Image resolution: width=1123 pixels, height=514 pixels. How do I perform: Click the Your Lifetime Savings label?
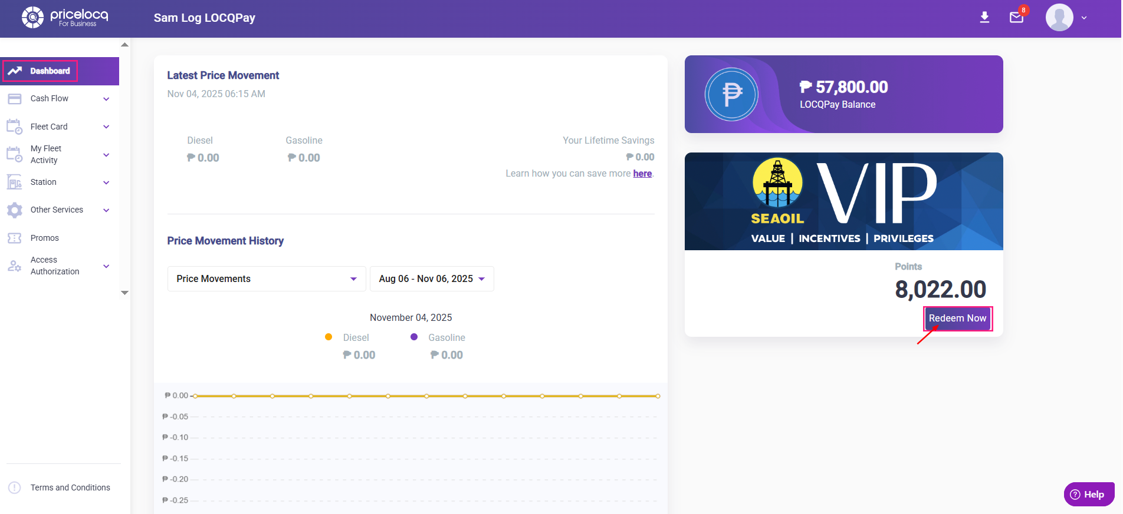tap(608, 141)
